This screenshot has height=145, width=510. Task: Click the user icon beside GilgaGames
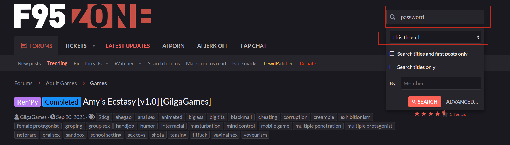tap(17, 117)
